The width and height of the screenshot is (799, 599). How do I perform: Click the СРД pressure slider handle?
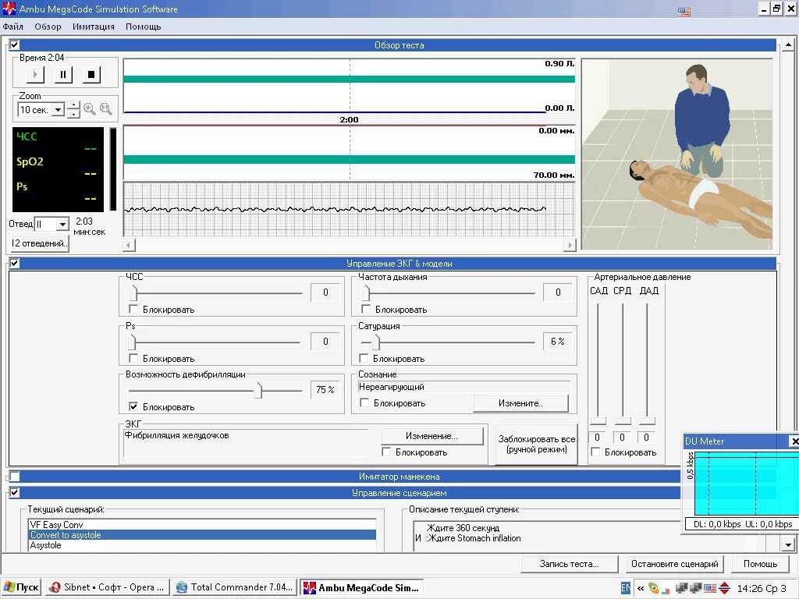coord(623,420)
